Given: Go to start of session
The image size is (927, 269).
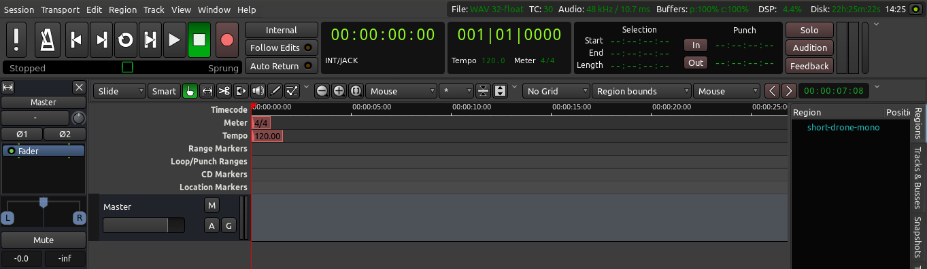Looking at the screenshot, I should pyautogui.click(x=77, y=39).
